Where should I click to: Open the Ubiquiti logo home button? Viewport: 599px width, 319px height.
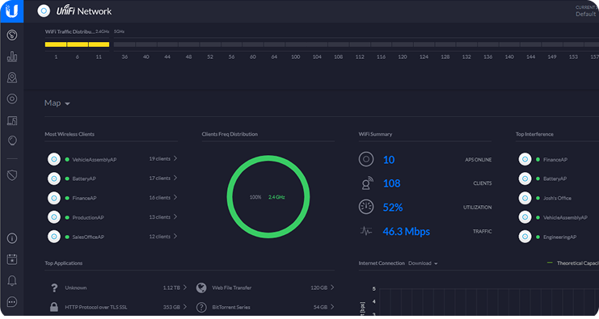tap(12, 11)
